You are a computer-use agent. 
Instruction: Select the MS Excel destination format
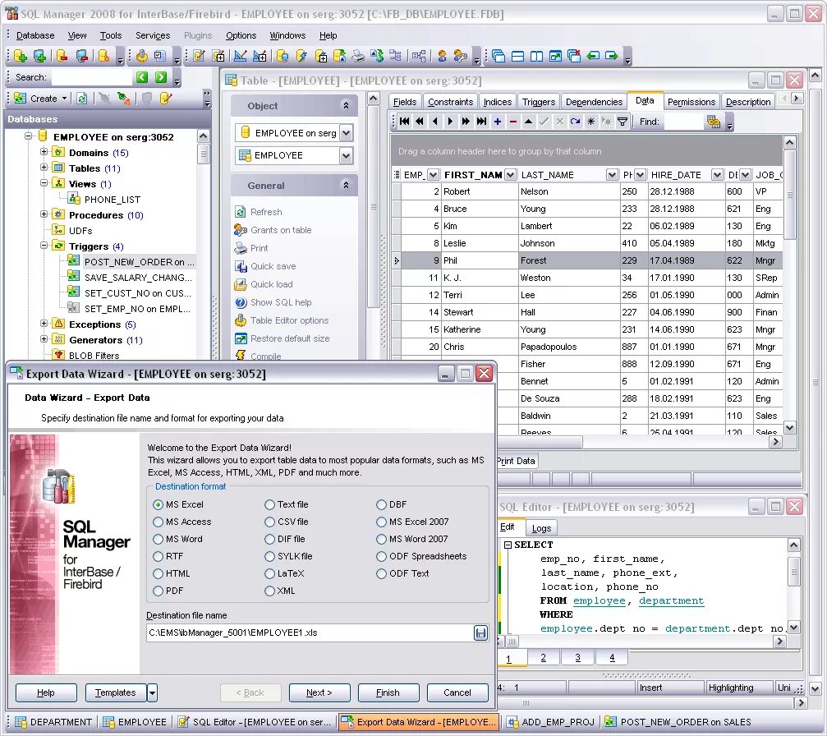tap(159, 504)
